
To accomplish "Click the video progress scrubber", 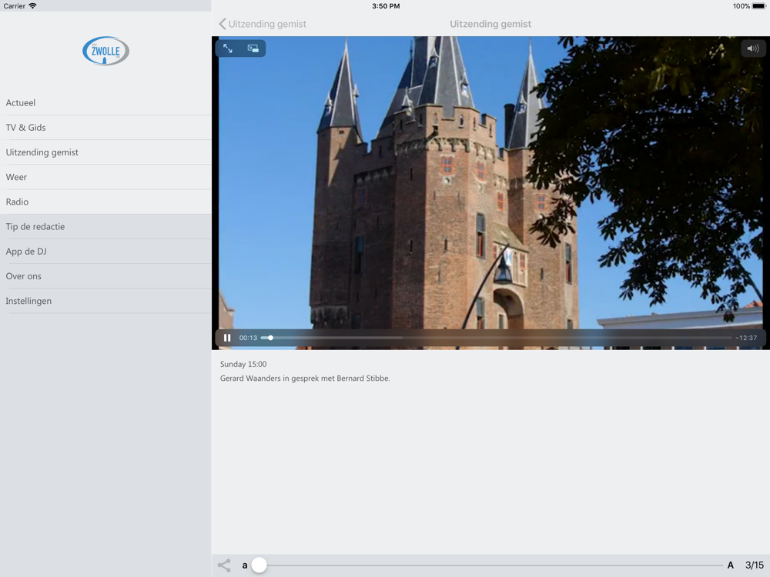I will click(270, 338).
